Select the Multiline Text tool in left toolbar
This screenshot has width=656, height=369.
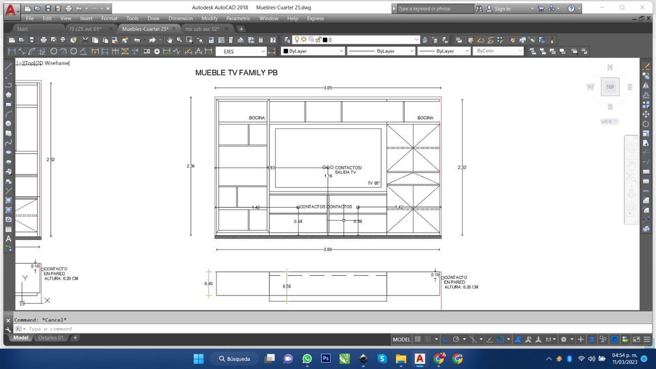pyautogui.click(x=8, y=239)
